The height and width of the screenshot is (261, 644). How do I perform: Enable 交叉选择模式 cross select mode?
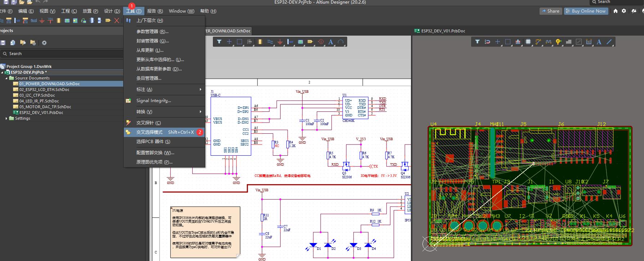[164, 132]
